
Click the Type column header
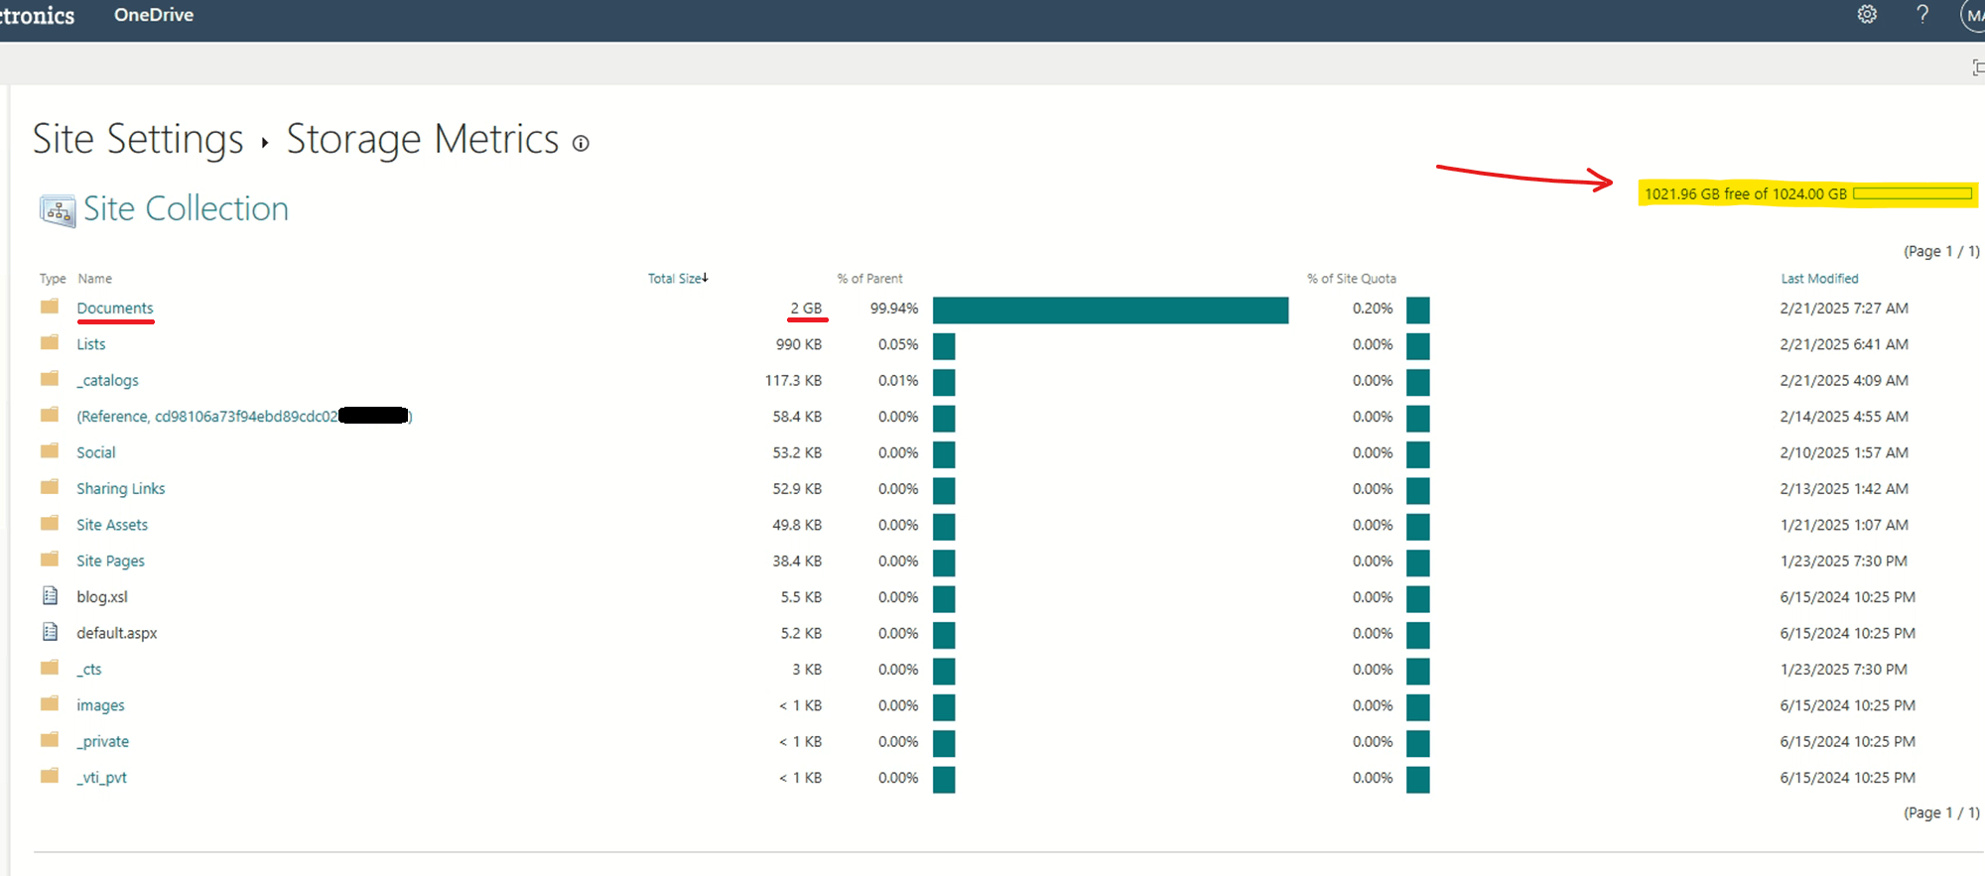tap(53, 279)
